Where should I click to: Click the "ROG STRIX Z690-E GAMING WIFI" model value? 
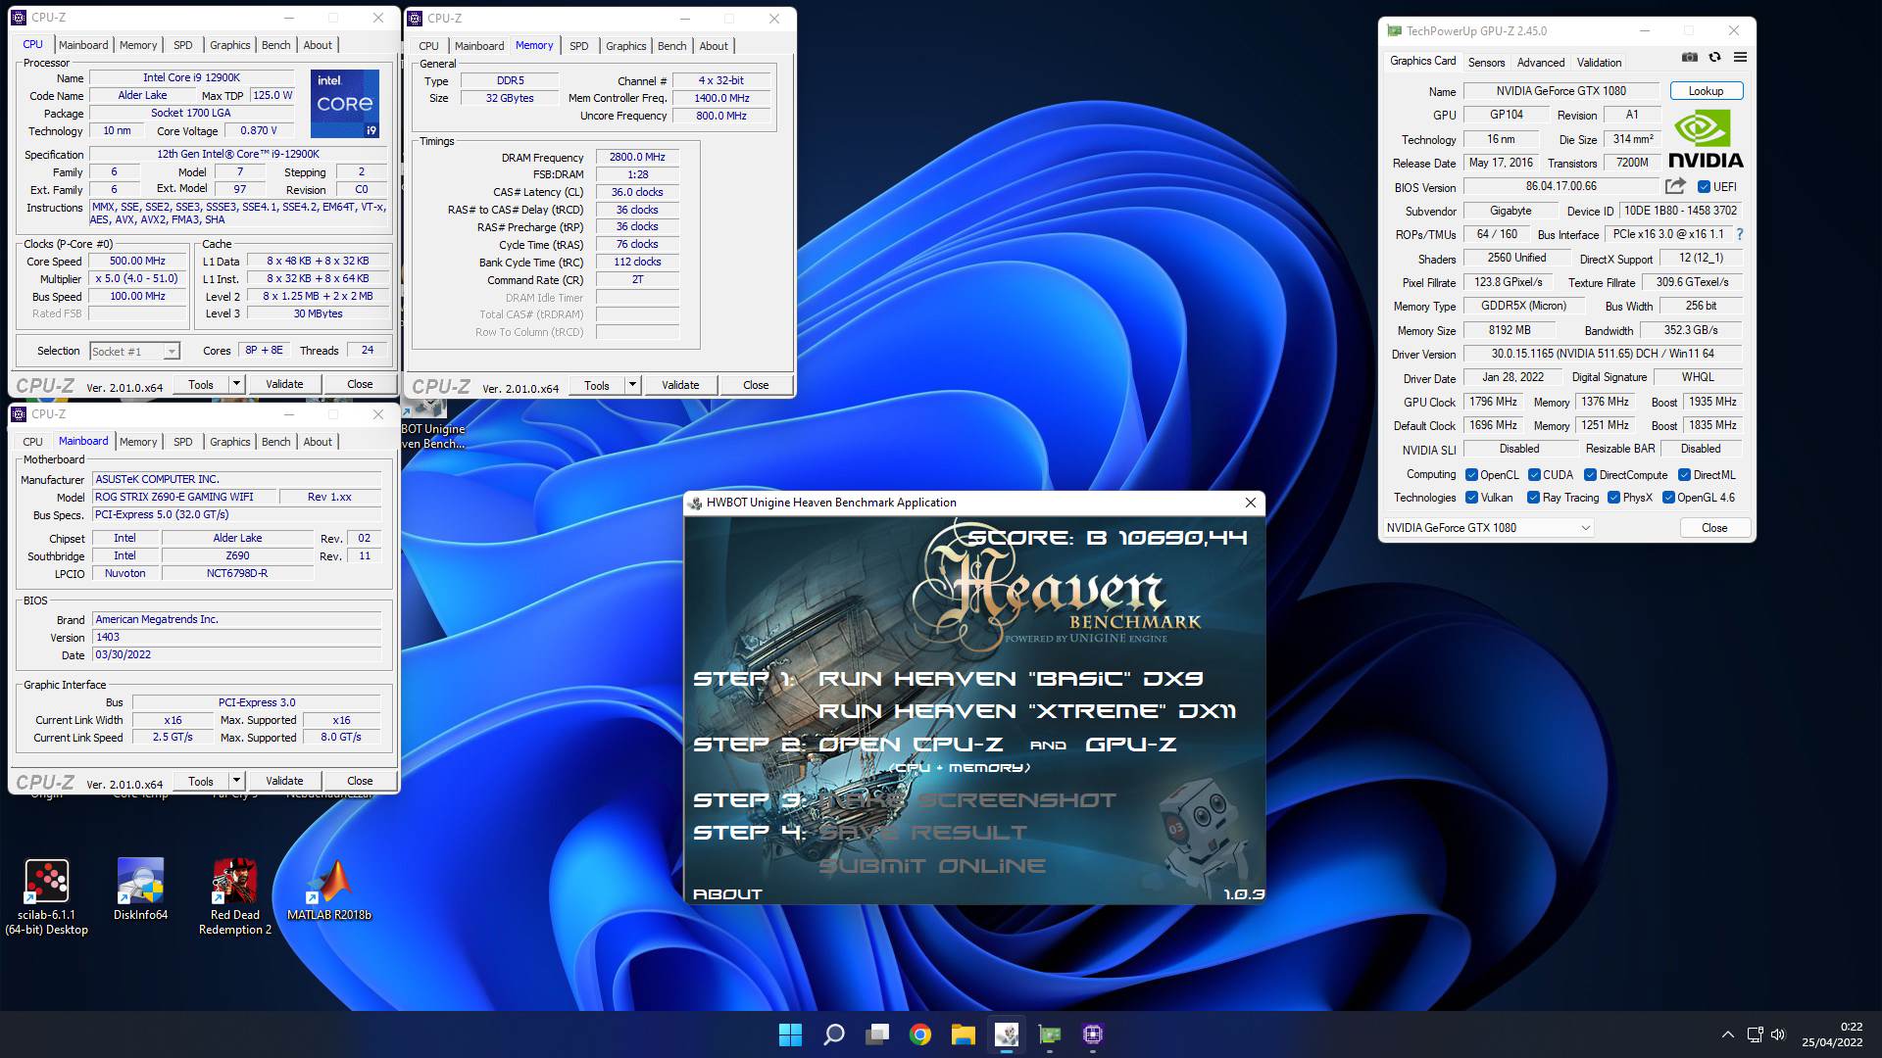point(183,497)
